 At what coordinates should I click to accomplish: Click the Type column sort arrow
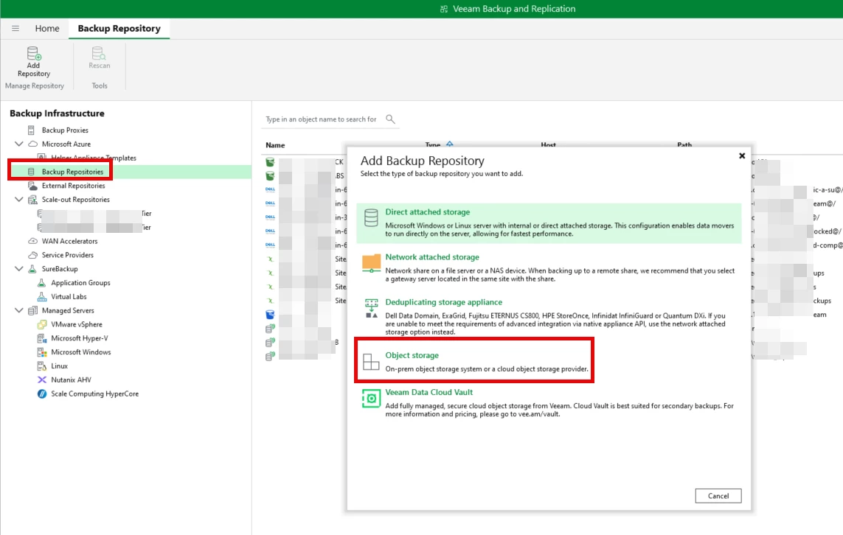449,144
